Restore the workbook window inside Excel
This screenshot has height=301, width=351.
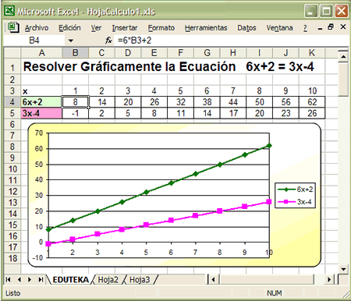point(331,27)
